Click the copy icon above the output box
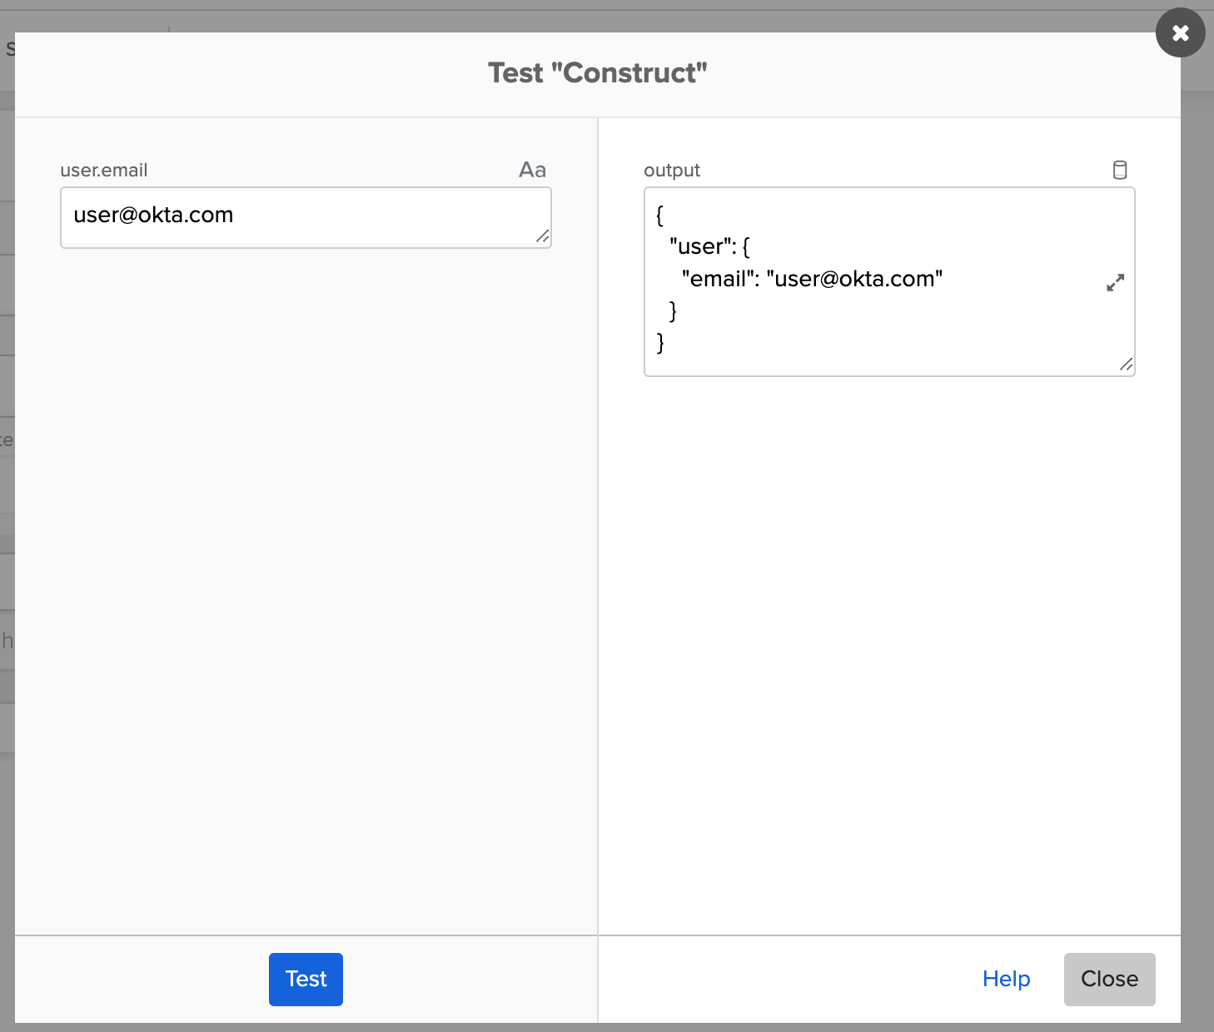The image size is (1214, 1032). [x=1120, y=170]
